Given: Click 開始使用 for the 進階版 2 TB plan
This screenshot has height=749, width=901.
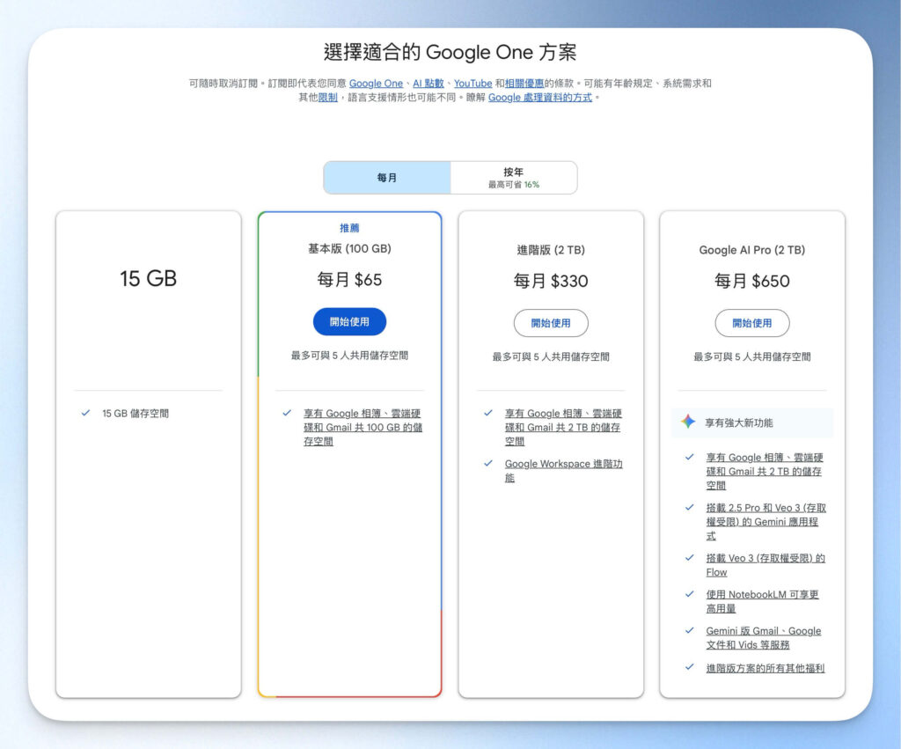Looking at the screenshot, I should [x=551, y=323].
